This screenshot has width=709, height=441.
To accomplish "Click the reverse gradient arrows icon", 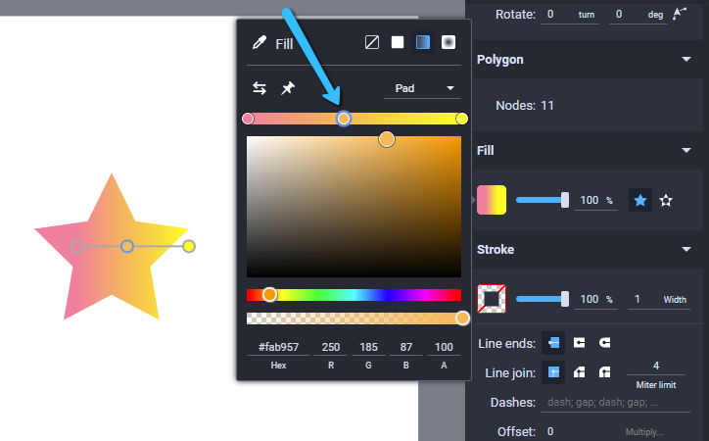I will pos(260,88).
